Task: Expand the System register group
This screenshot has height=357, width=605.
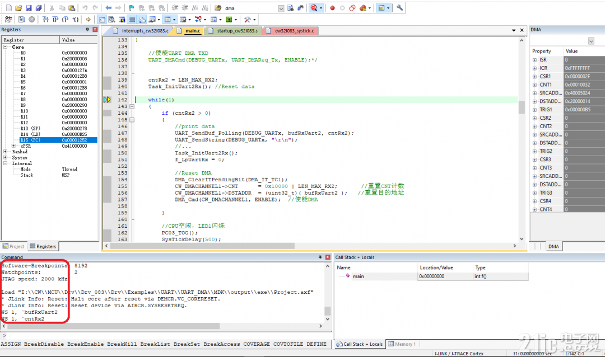Action: [x=6, y=158]
